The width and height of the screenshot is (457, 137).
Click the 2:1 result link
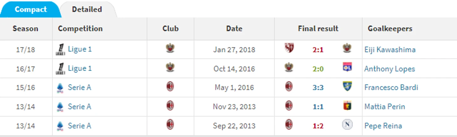[318, 50]
